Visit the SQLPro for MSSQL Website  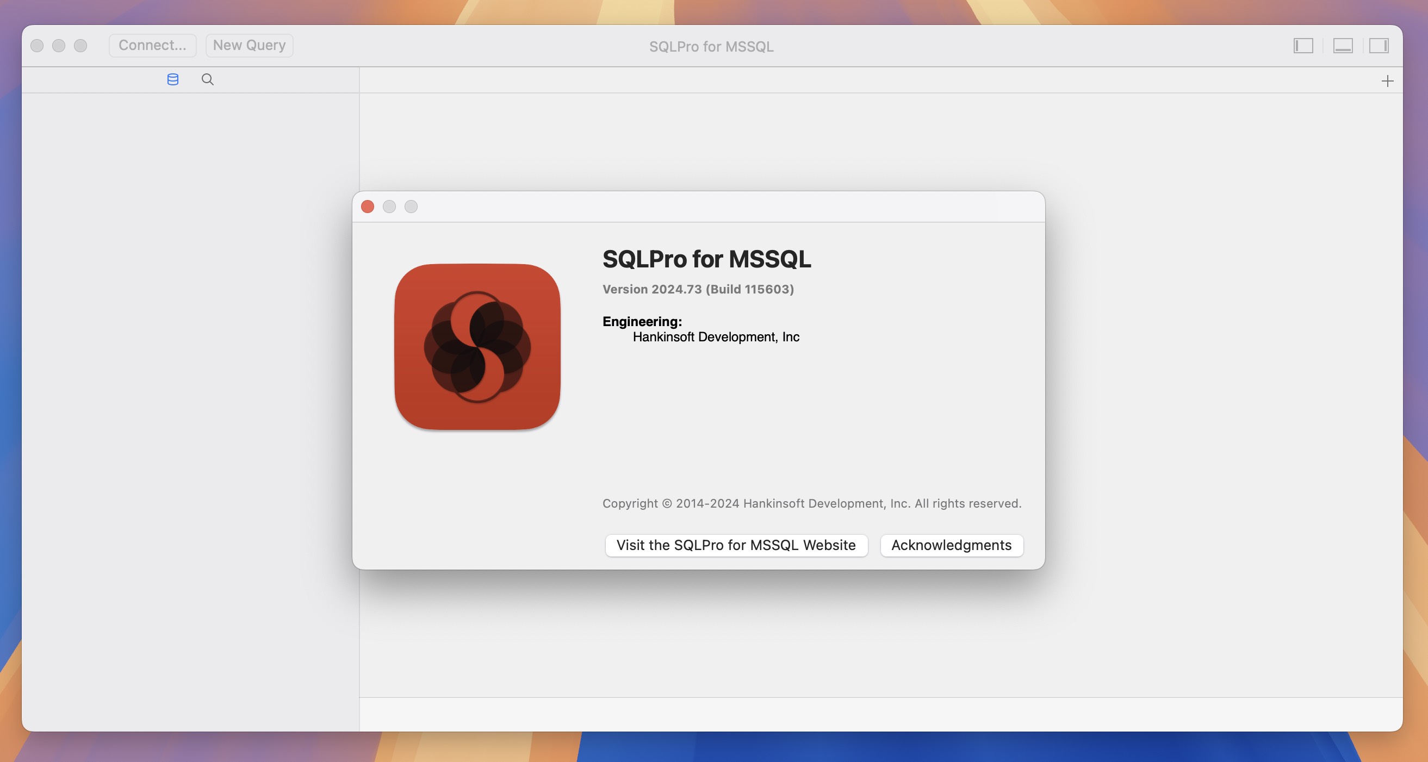pyautogui.click(x=736, y=545)
